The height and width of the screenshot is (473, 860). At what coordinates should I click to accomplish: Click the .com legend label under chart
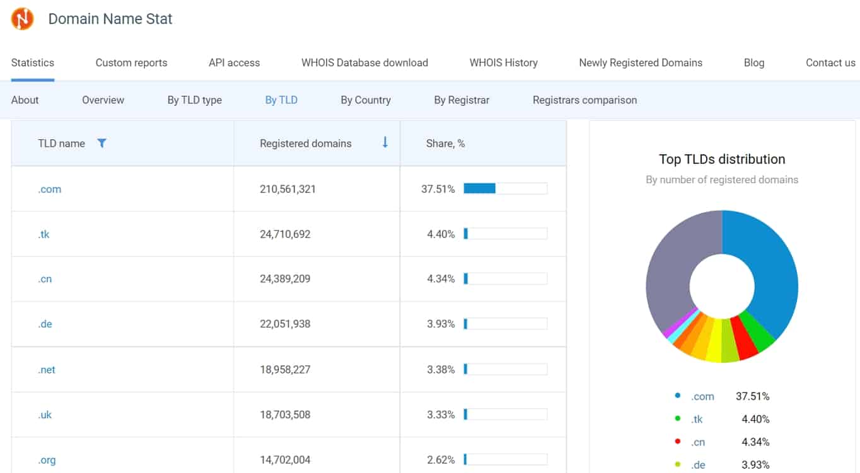(702, 396)
